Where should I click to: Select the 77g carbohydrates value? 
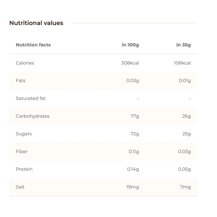tap(135, 116)
